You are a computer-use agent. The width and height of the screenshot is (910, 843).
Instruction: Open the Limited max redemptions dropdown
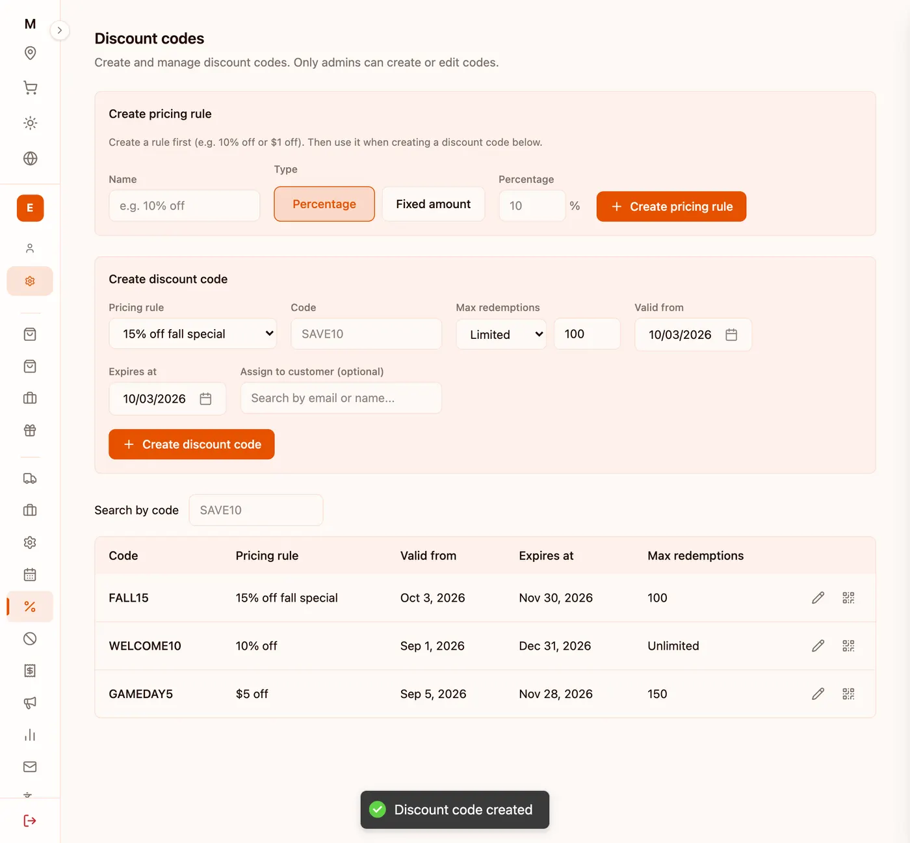click(x=501, y=334)
